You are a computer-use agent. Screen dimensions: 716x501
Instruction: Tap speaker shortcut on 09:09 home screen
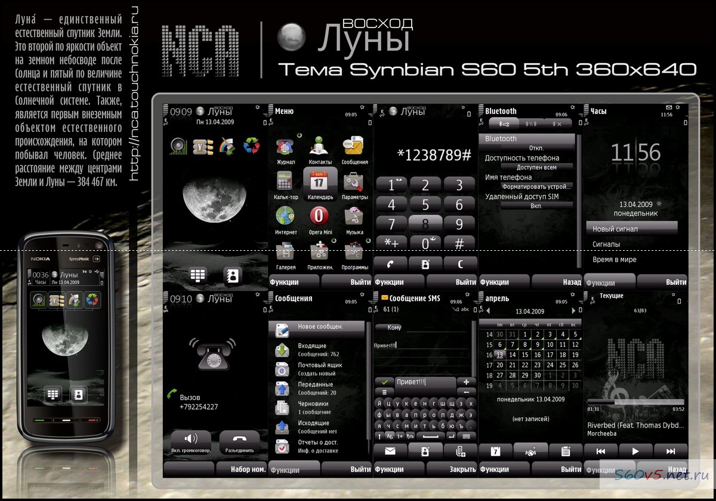click(178, 146)
